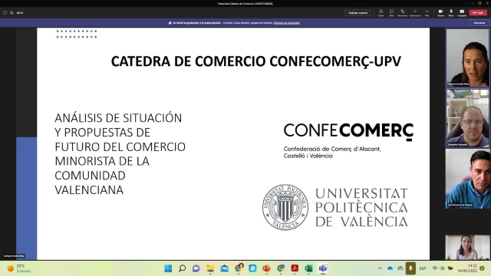Screen dimensions: 491x276
Task: Open the Más options ellipsis menu
Action: coord(427,12)
